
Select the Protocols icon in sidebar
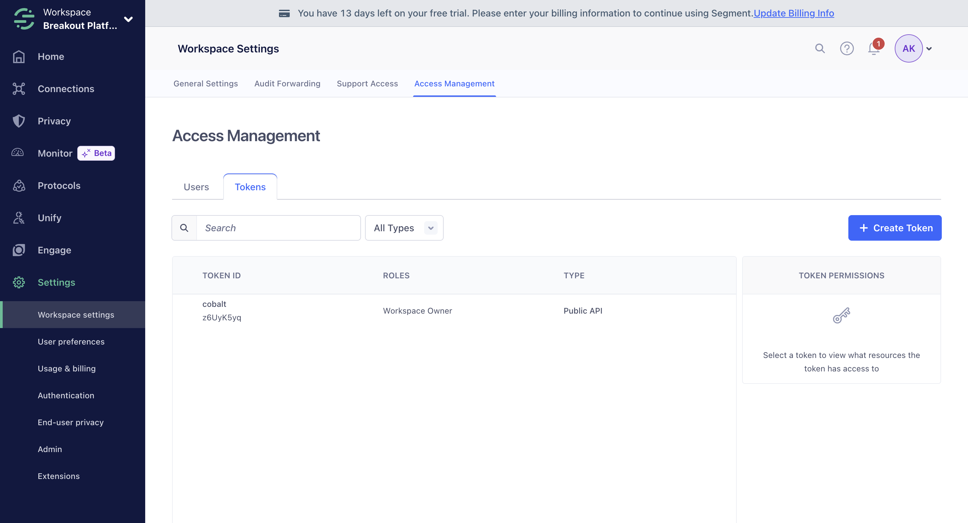click(x=19, y=185)
